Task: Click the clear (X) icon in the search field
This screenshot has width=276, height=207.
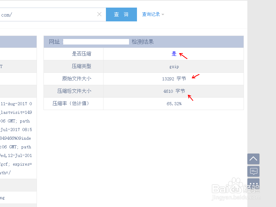Action: (99, 14)
